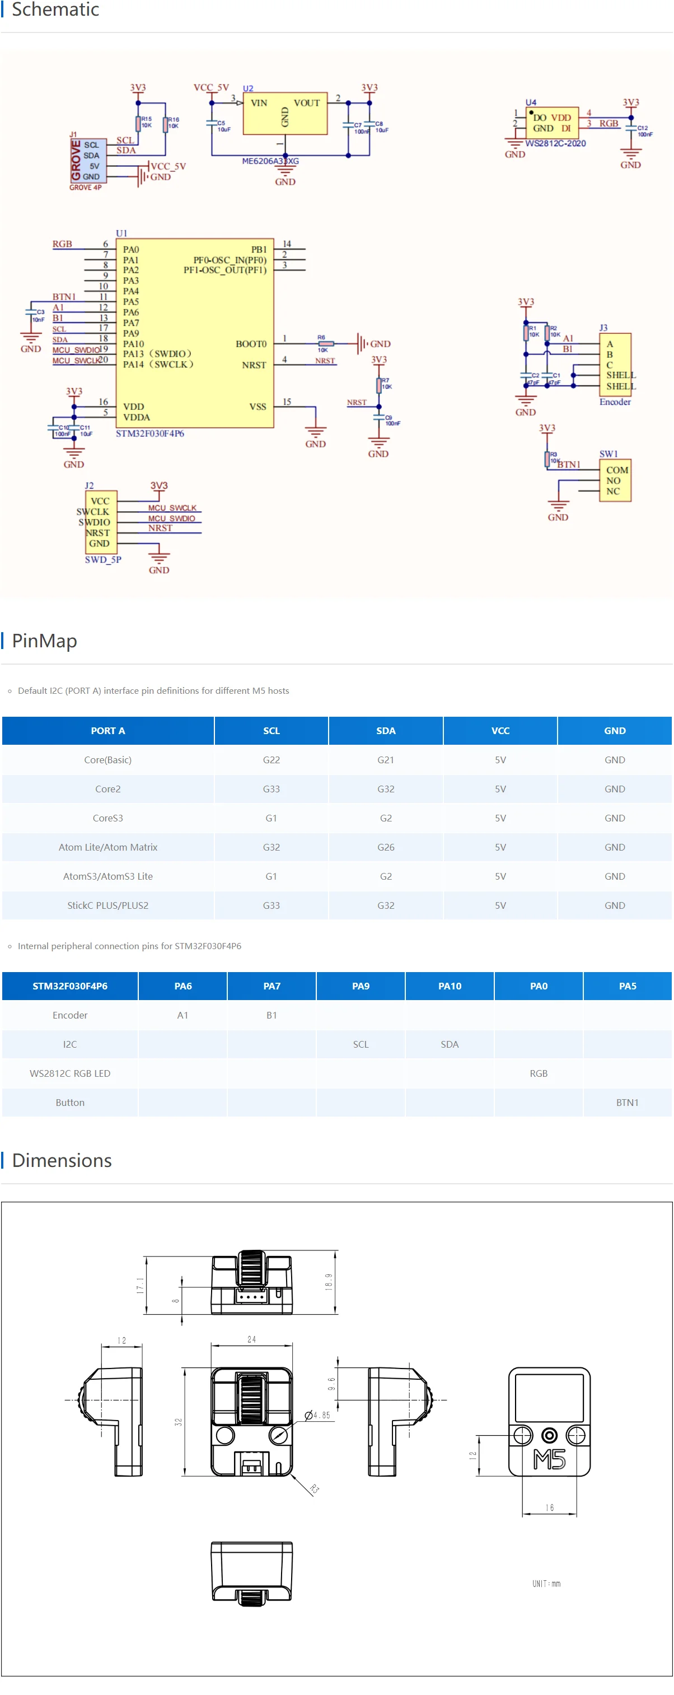Image resolution: width=674 pixels, height=1695 pixels.
Task: Click the STM32F030F4P6 table header cell
Action: point(70,986)
